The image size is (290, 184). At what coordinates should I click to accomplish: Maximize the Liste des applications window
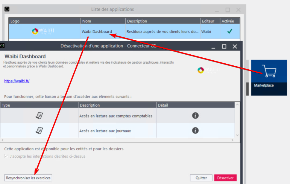228,10
